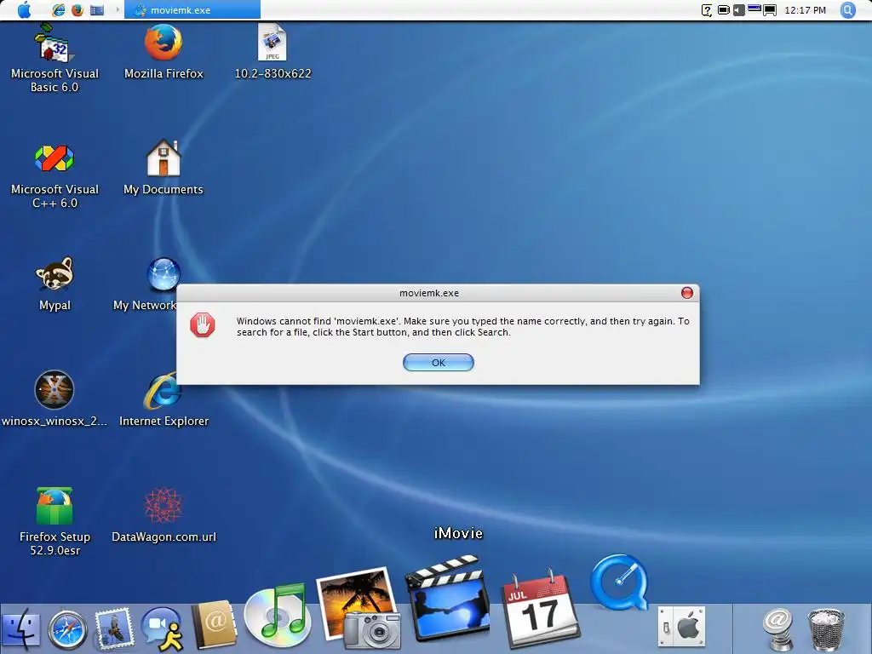Close the moviemk.exe dialog with red button
This screenshot has height=654, width=872.
pos(687,293)
